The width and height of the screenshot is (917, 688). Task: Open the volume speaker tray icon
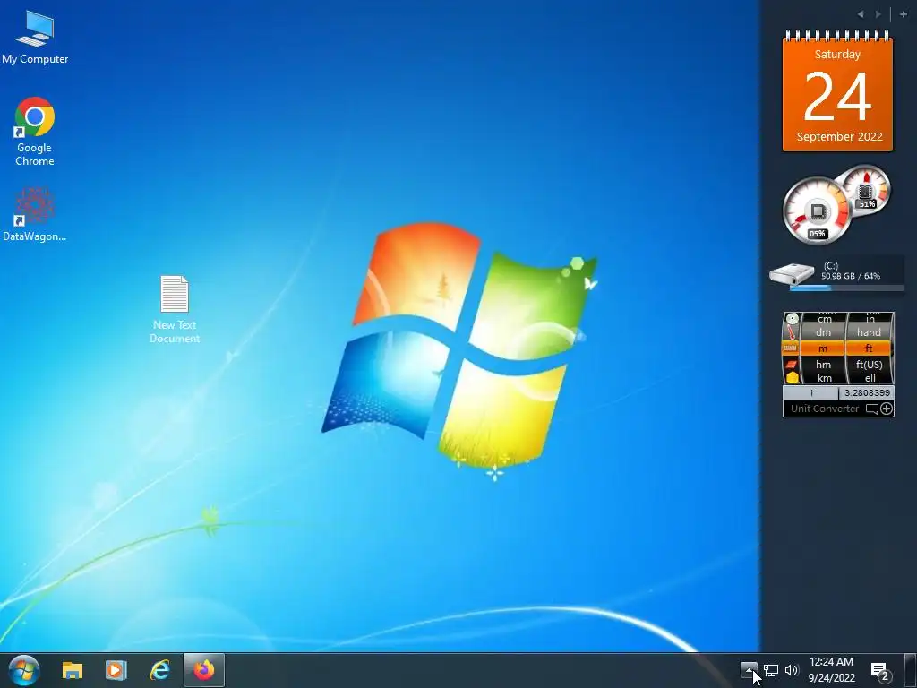click(x=792, y=670)
